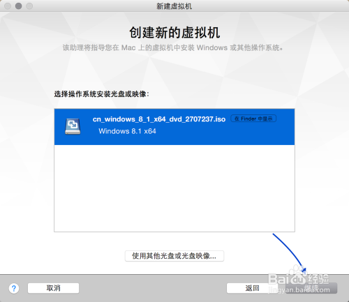The height and width of the screenshot is (302, 349).
Task: Select cn_windows_8_1_x64_dvd_2707237.iso file name
Action: click(x=159, y=119)
